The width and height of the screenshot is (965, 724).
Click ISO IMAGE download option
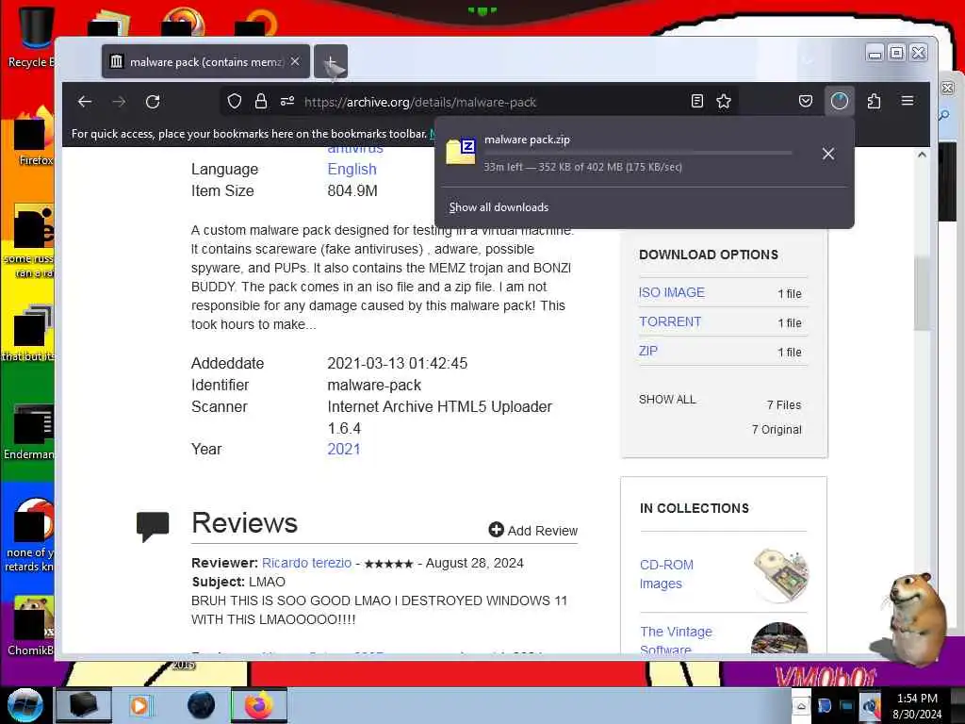[671, 292]
